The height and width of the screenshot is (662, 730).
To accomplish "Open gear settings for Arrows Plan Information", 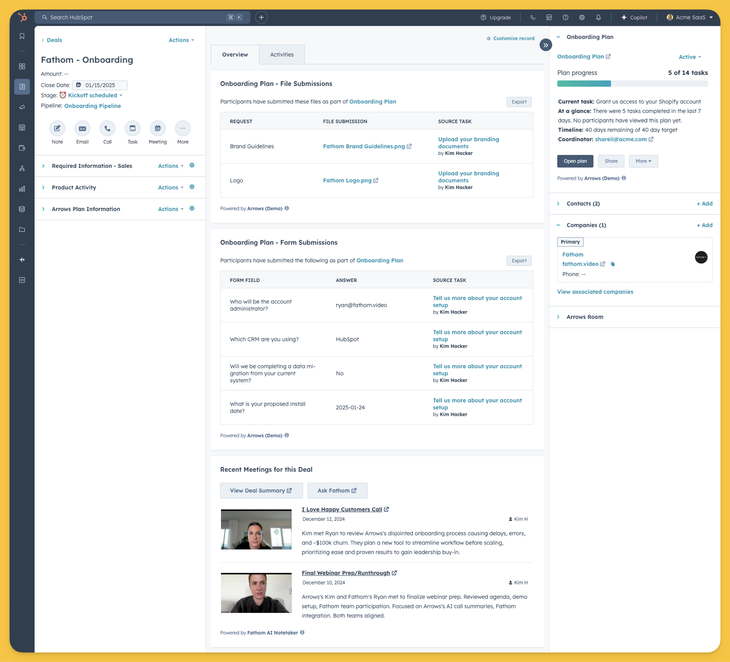I will coord(192,209).
